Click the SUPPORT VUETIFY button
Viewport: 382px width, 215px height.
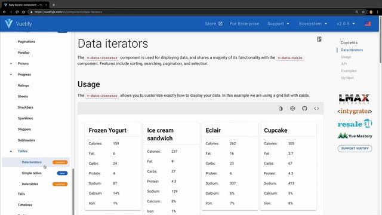[355, 149]
